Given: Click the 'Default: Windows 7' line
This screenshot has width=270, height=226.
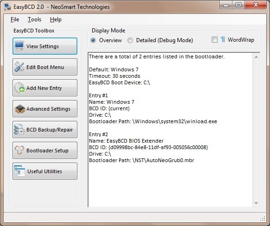Looking at the screenshot, I should coord(113,69).
